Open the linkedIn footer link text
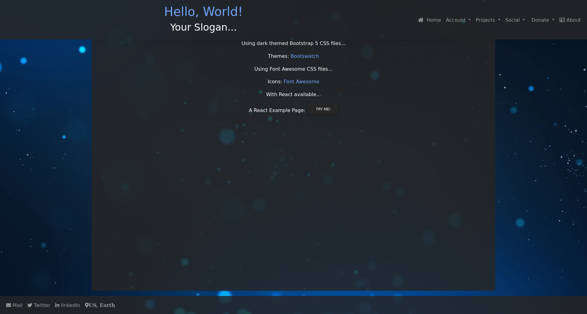The width and height of the screenshot is (587, 314). [70, 305]
